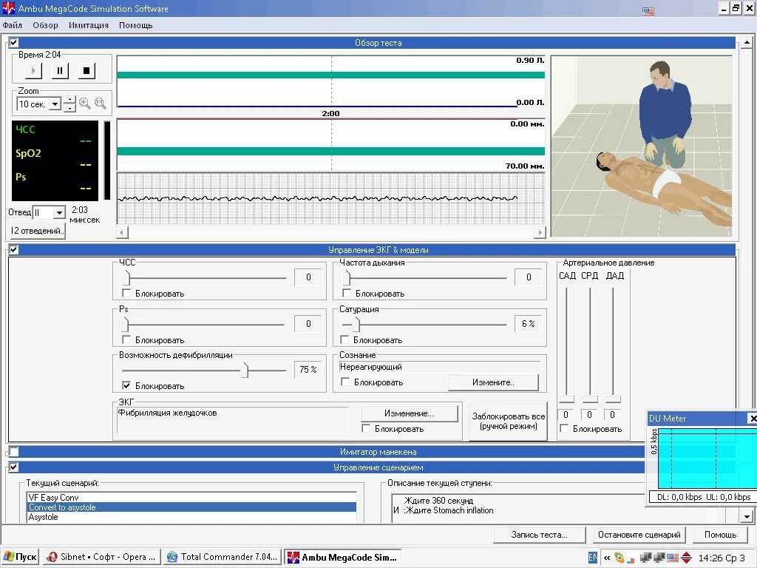Click the ЧСС value field

[308, 277]
